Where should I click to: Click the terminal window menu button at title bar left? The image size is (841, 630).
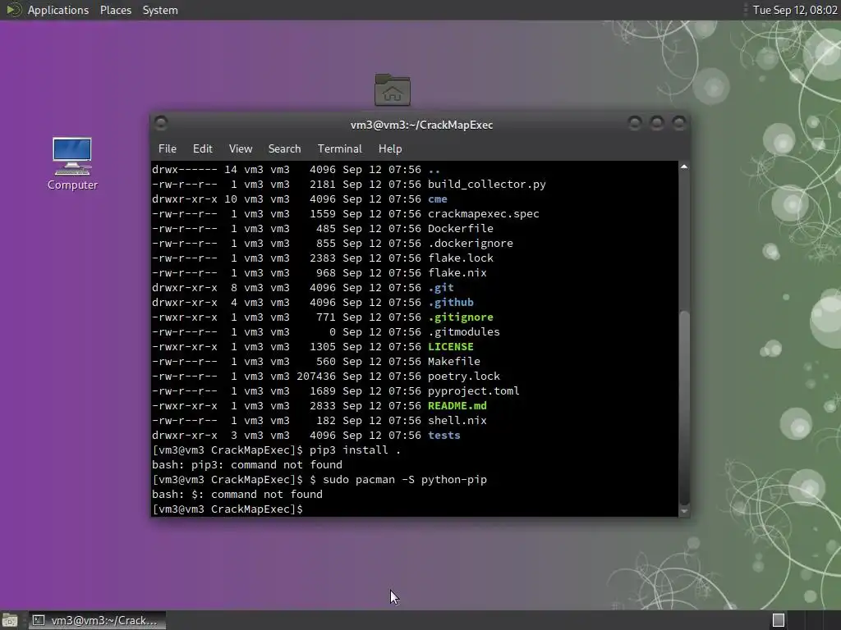(160, 123)
